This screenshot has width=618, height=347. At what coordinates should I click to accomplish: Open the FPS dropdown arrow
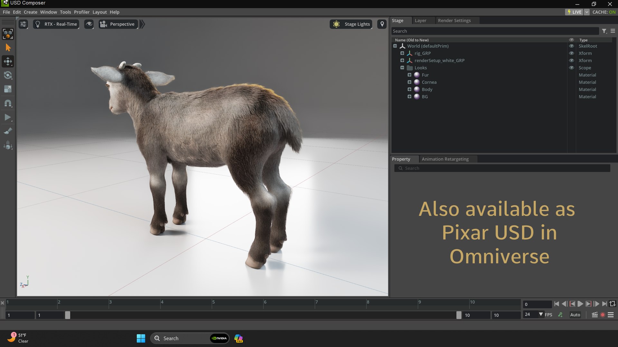pos(541,314)
